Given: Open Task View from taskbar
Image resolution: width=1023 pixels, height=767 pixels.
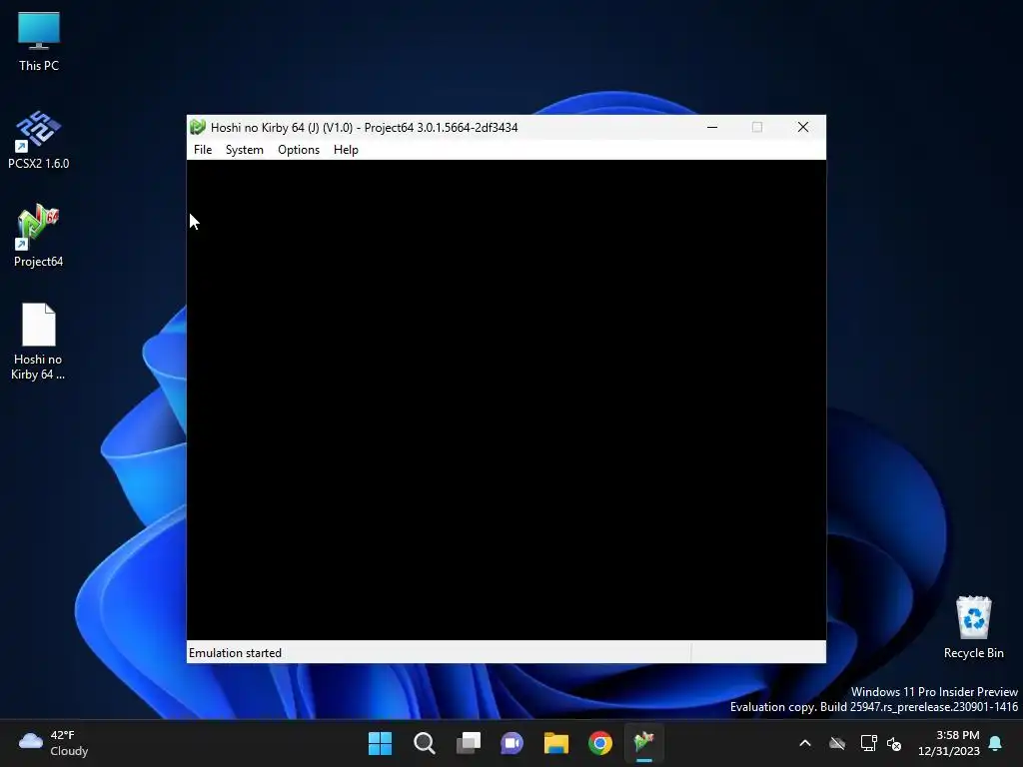Looking at the screenshot, I should (x=469, y=743).
